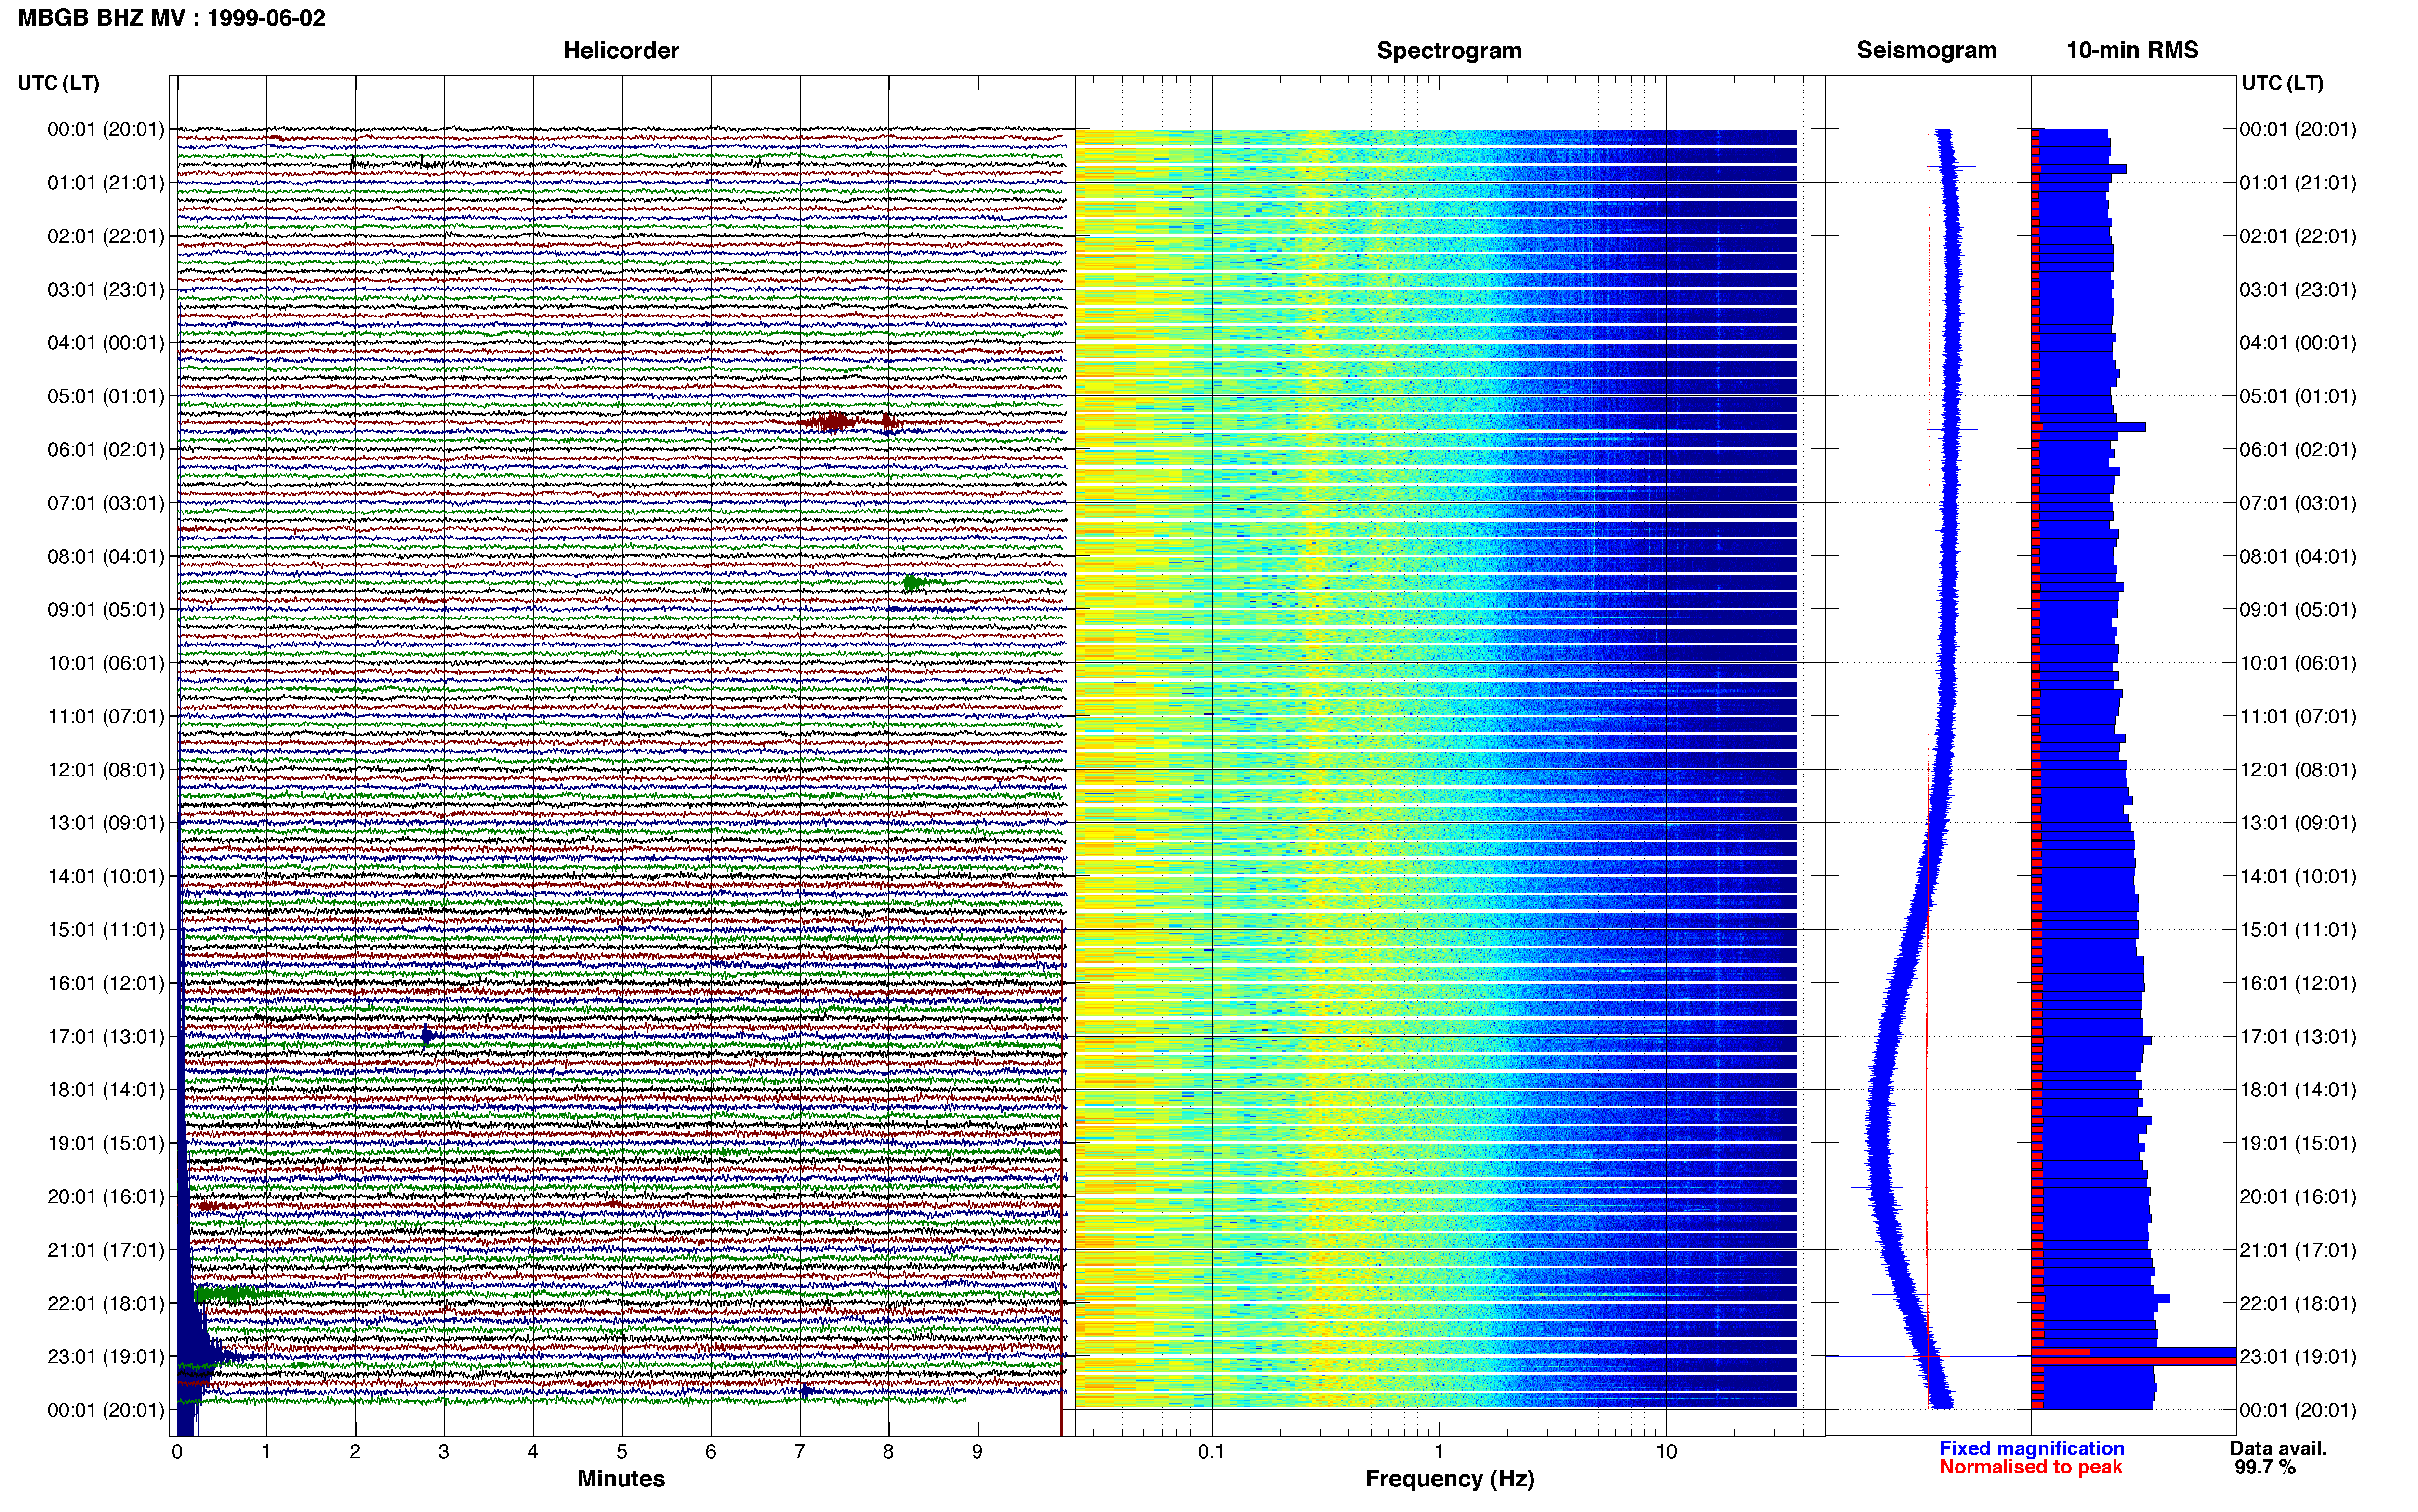This screenshot has height=1512, width=2418.
Task: Click left time label '03:01 (23:01)'
Action: (106, 290)
